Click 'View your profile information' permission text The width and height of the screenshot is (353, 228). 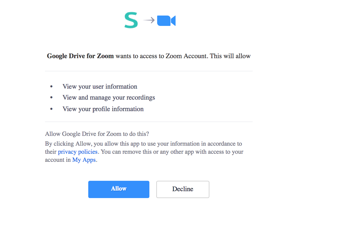[103, 109]
